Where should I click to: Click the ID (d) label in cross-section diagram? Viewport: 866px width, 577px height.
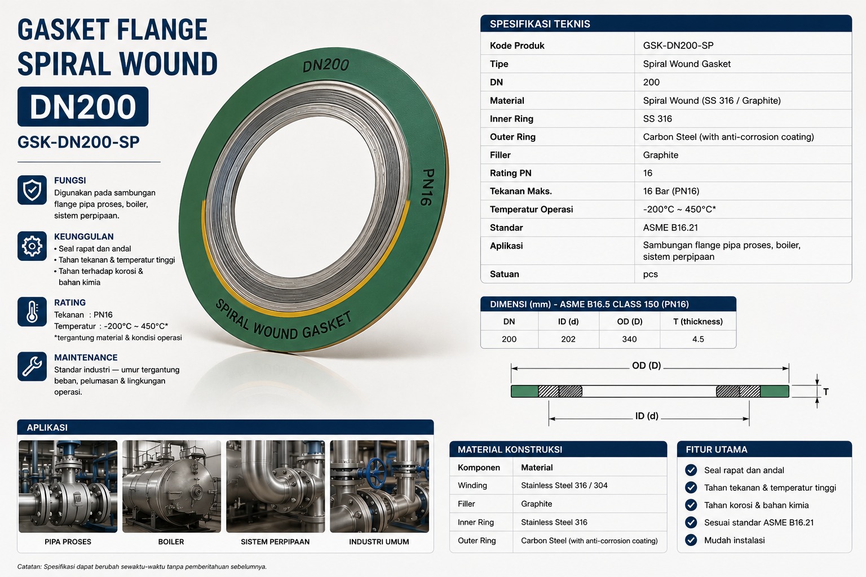point(647,416)
